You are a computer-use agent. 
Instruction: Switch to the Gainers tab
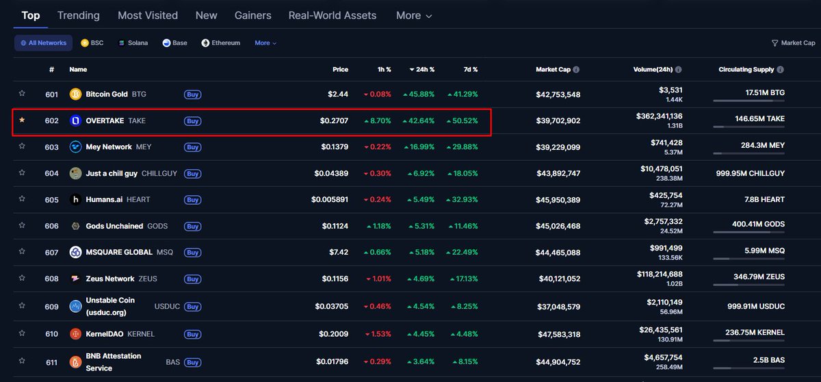pyautogui.click(x=253, y=15)
